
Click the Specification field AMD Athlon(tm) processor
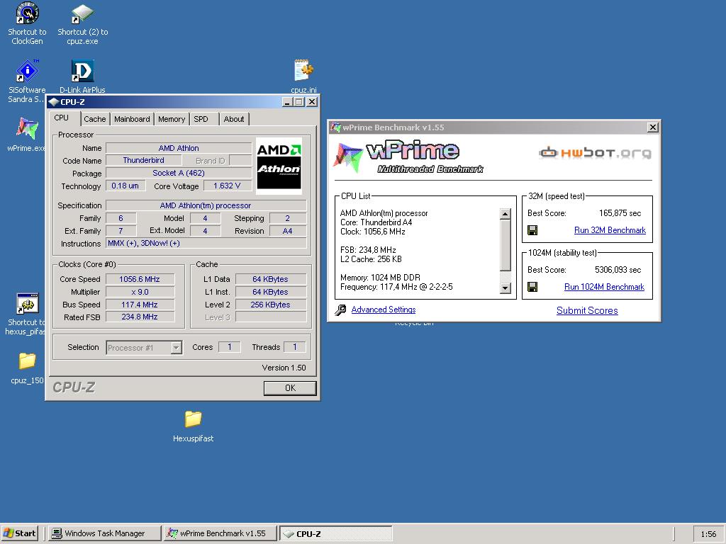[x=206, y=205]
